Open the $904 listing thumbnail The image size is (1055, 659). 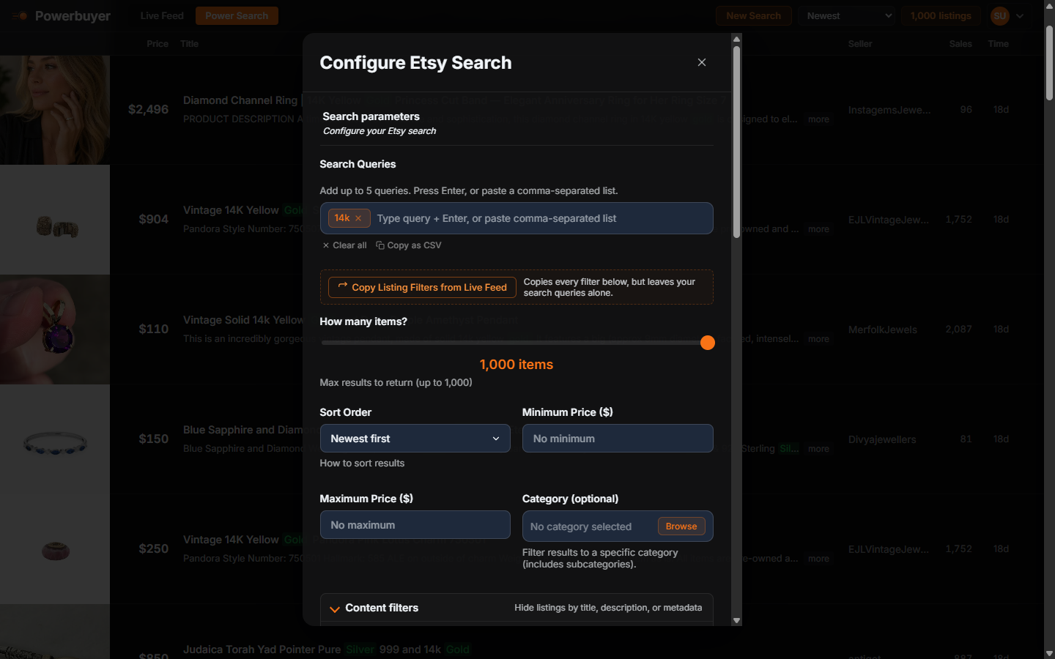(55, 220)
